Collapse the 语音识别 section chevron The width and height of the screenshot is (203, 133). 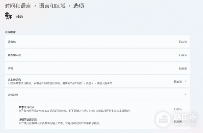185,95
